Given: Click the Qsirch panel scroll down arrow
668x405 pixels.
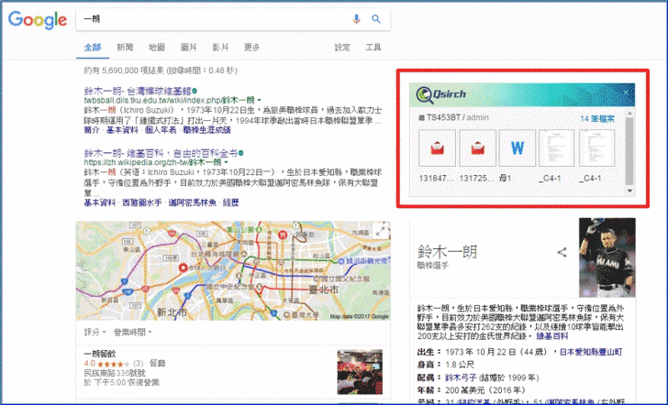Looking at the screenshot, I should click(629, 191).
